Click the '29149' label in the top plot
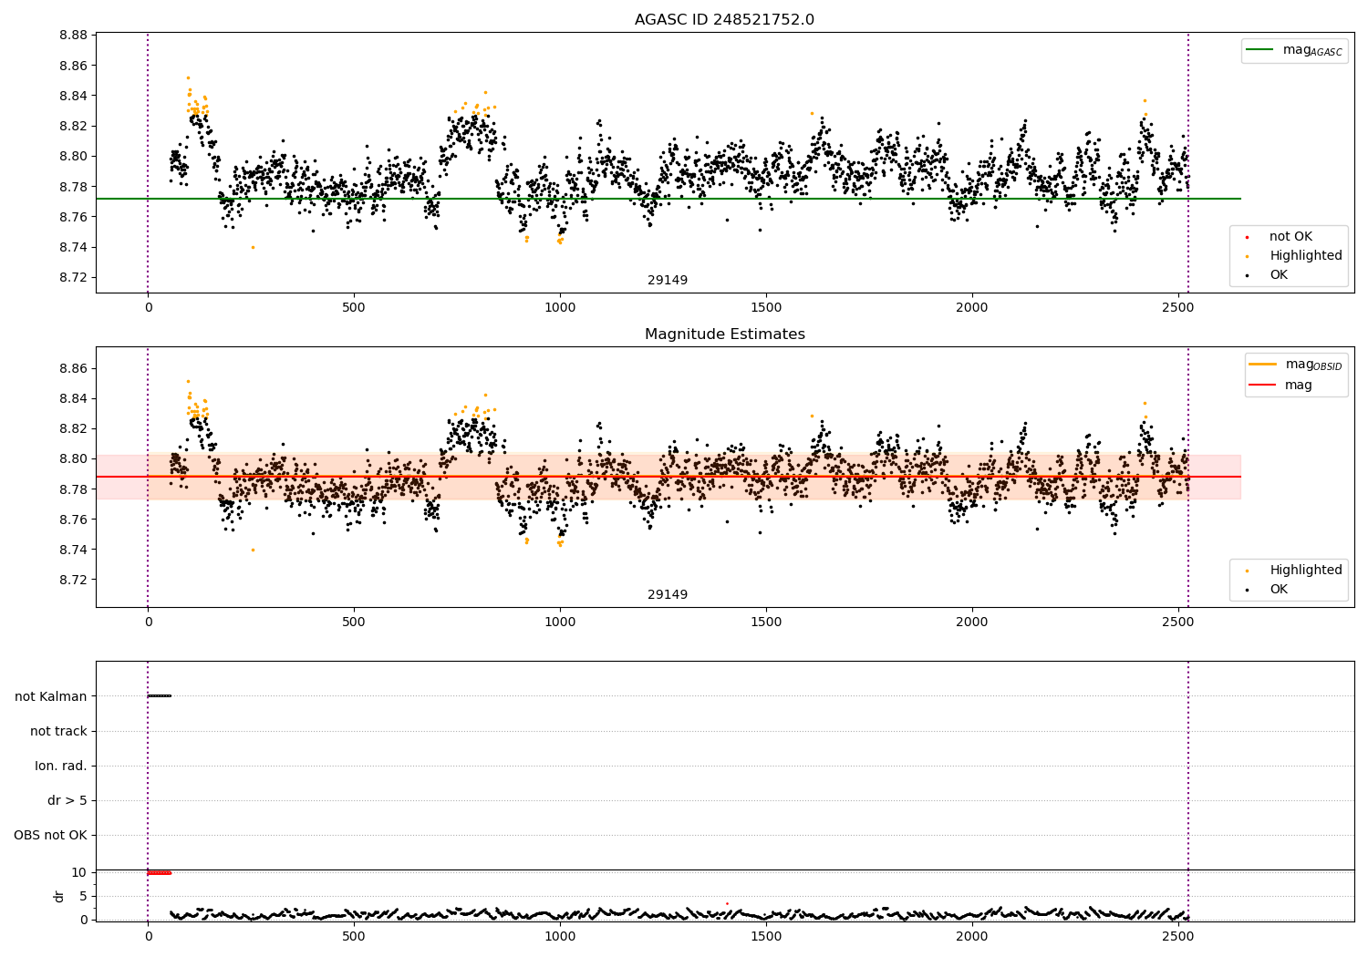This screenshot has height=957, width=1368. 668,281
